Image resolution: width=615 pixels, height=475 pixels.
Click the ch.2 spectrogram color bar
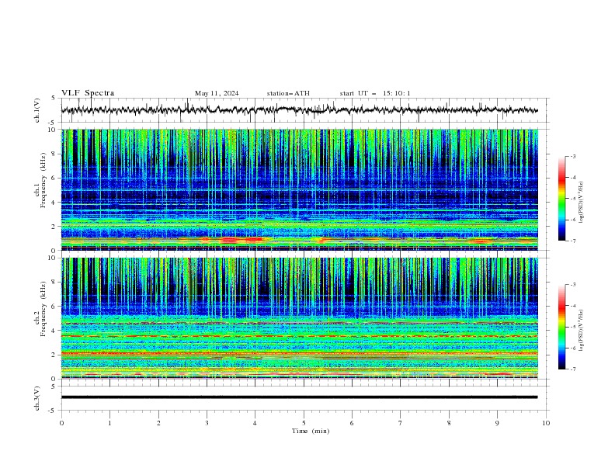coord(561,327)
